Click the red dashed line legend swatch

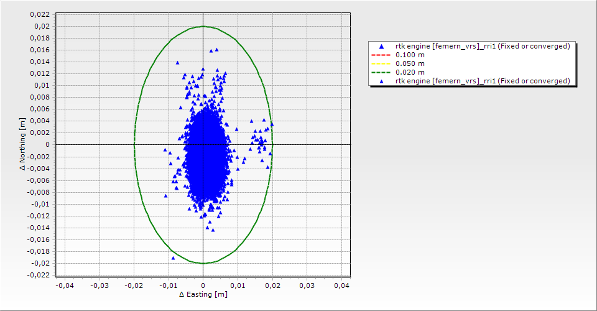(381, 55)
